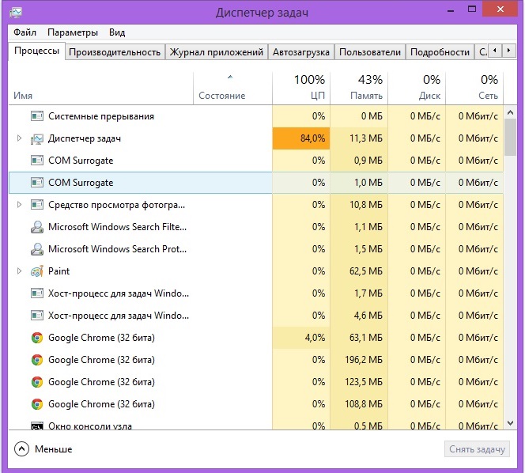Switch to the Производительность tab
The height and width of the screenshot is (473, 525).
coord(115,52)
